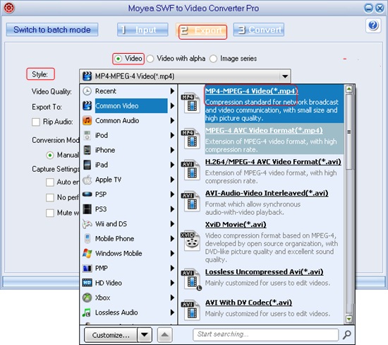This screenshot has height=345, width=388.
Task: Click the Mobile Phone icon
Action: click(87, 238)
